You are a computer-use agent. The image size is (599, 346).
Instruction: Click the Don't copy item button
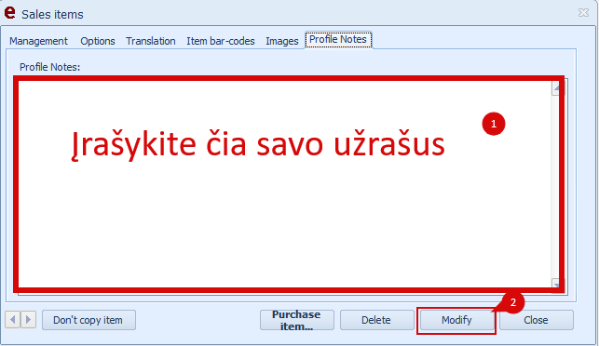pyautogui.click(x=88, y=320)
